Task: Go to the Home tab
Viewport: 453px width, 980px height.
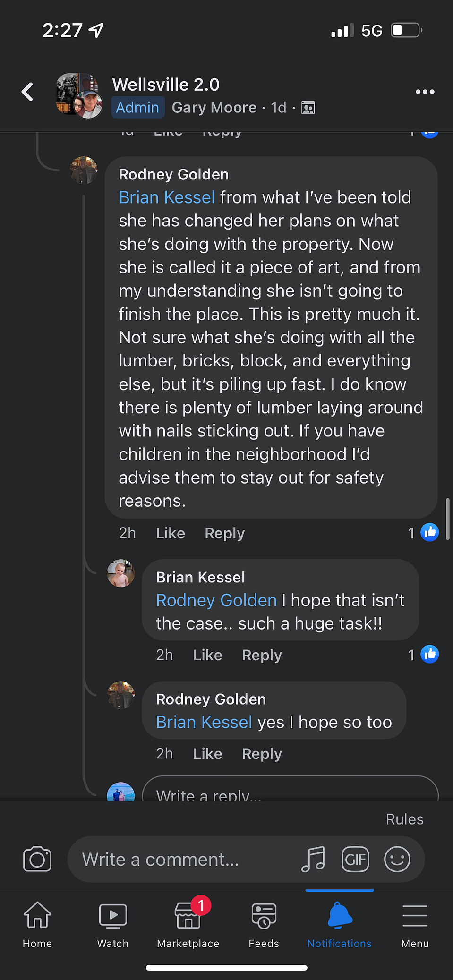Action: click(37, 924)
